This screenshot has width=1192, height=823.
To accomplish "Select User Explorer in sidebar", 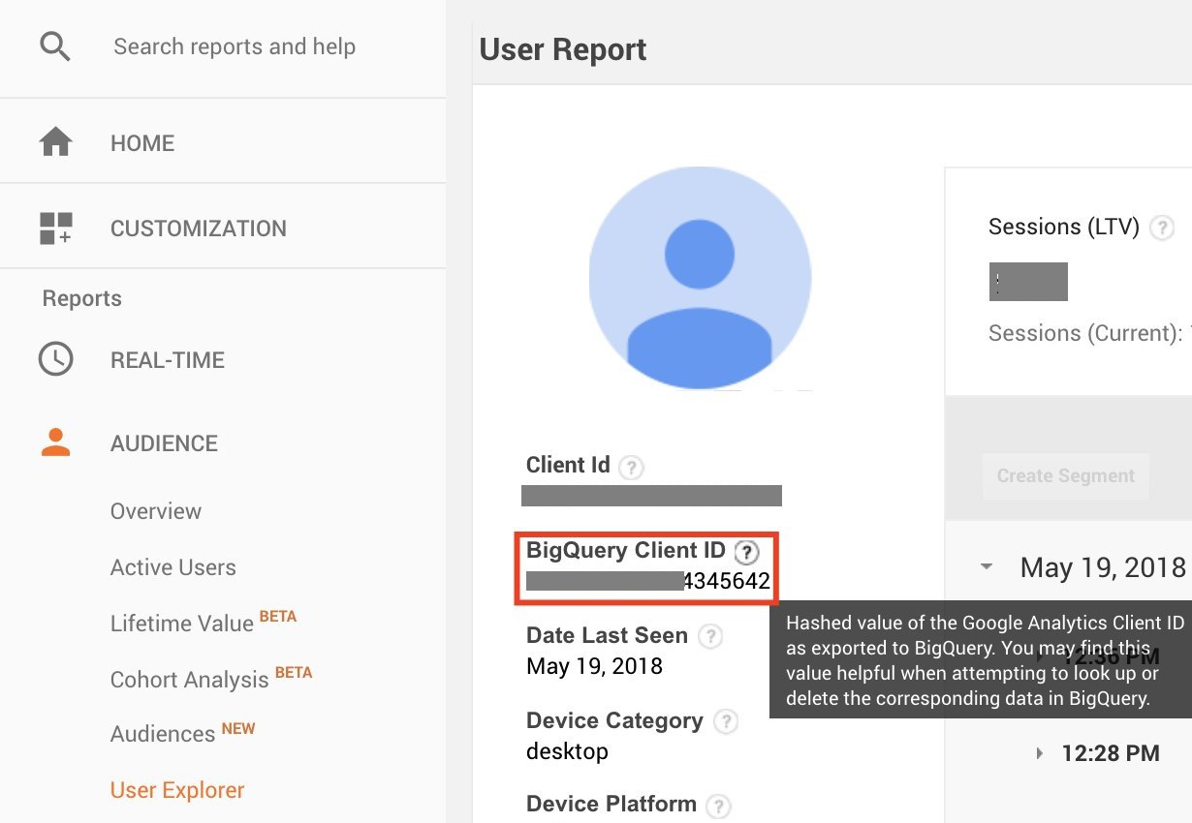I will (x=177, y=790).
